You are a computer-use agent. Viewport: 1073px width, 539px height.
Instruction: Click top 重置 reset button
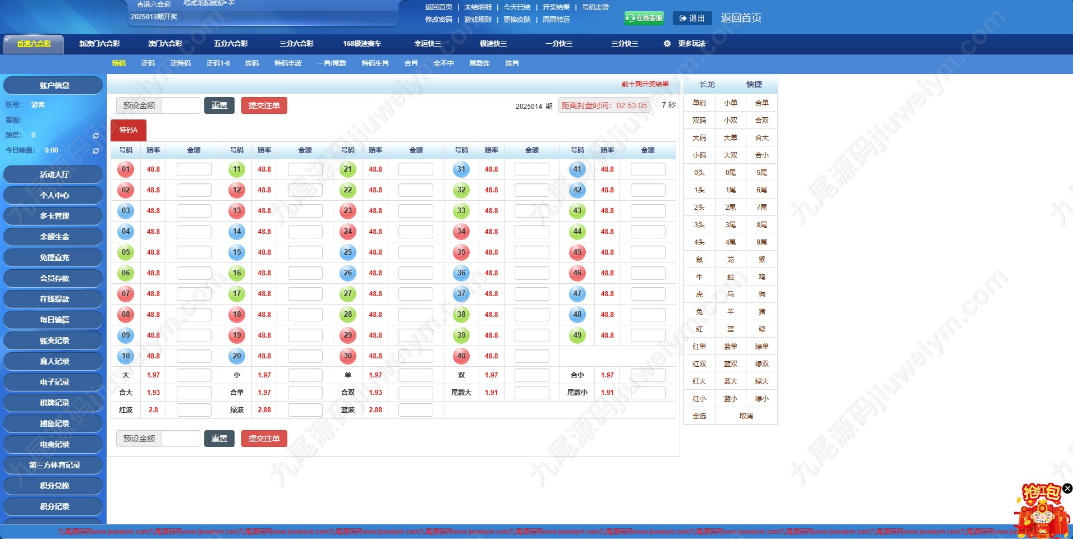point(219,105)
